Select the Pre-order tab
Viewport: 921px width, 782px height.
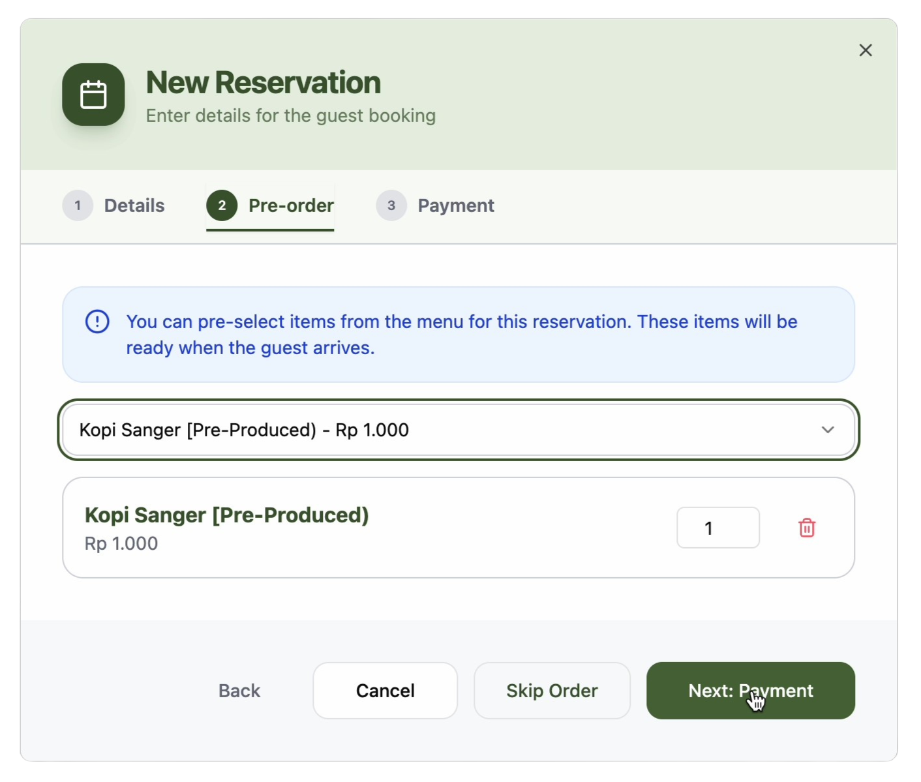coord(291,205)
